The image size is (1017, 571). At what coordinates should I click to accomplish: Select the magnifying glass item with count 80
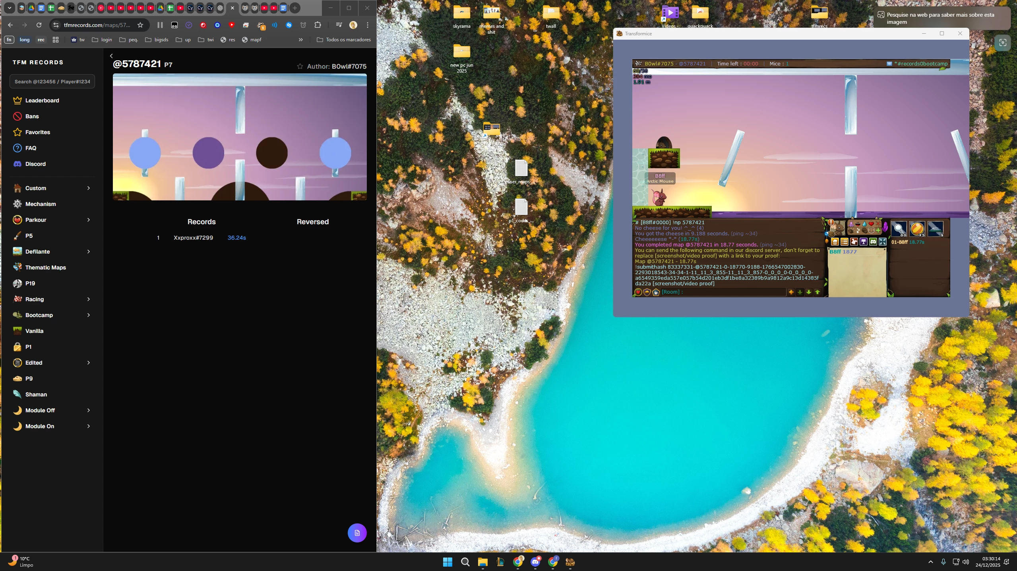[899, 229]
